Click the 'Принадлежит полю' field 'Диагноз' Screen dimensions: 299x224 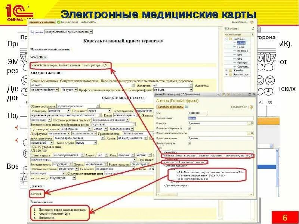(221, 139)
